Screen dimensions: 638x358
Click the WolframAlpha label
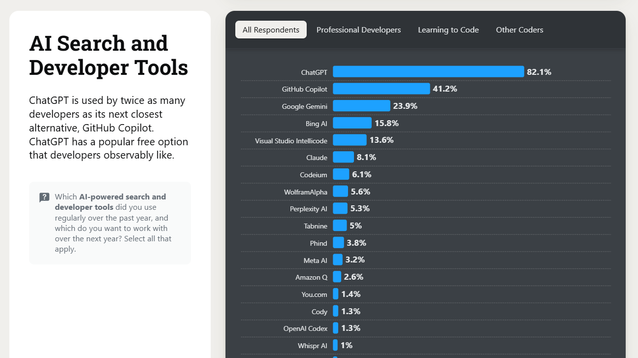click(305, 192)
